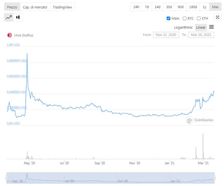This screenshot has width=224, height=186.
Task: Click the Nov '20 axis label
Action: [x=135, y=163]
